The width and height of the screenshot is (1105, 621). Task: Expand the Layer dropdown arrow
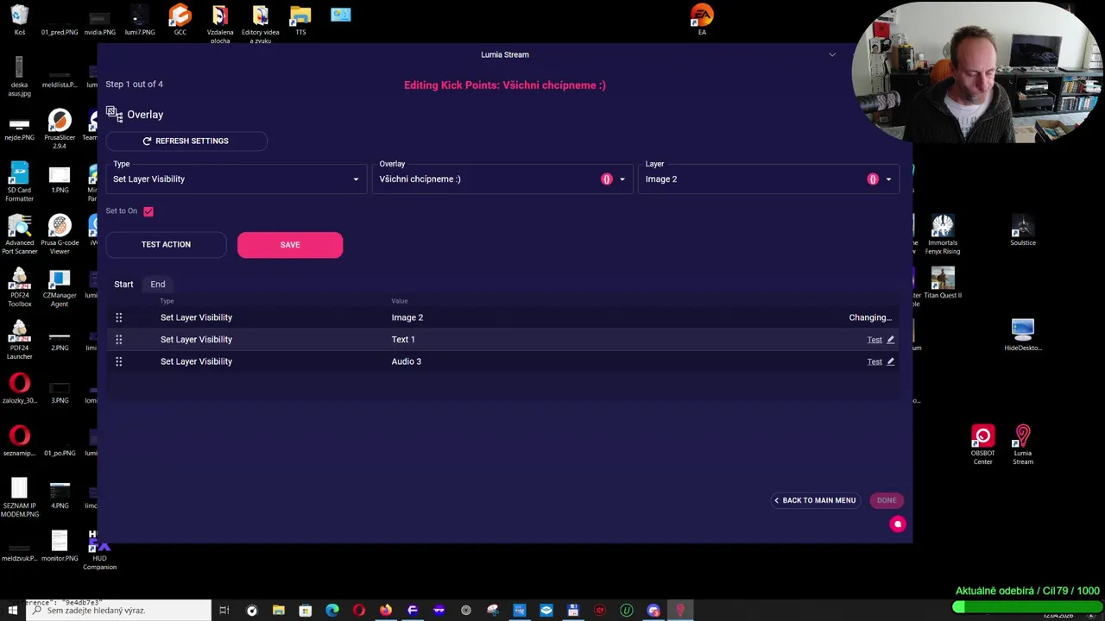888,179
